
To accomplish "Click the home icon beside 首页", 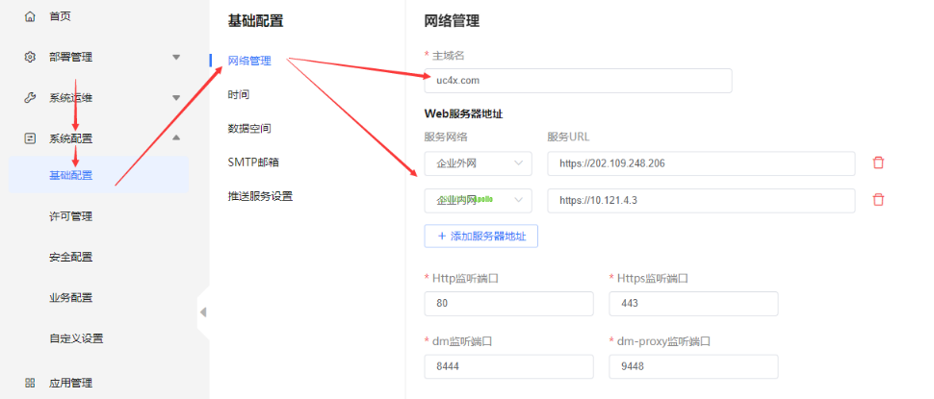I will 30,16.
